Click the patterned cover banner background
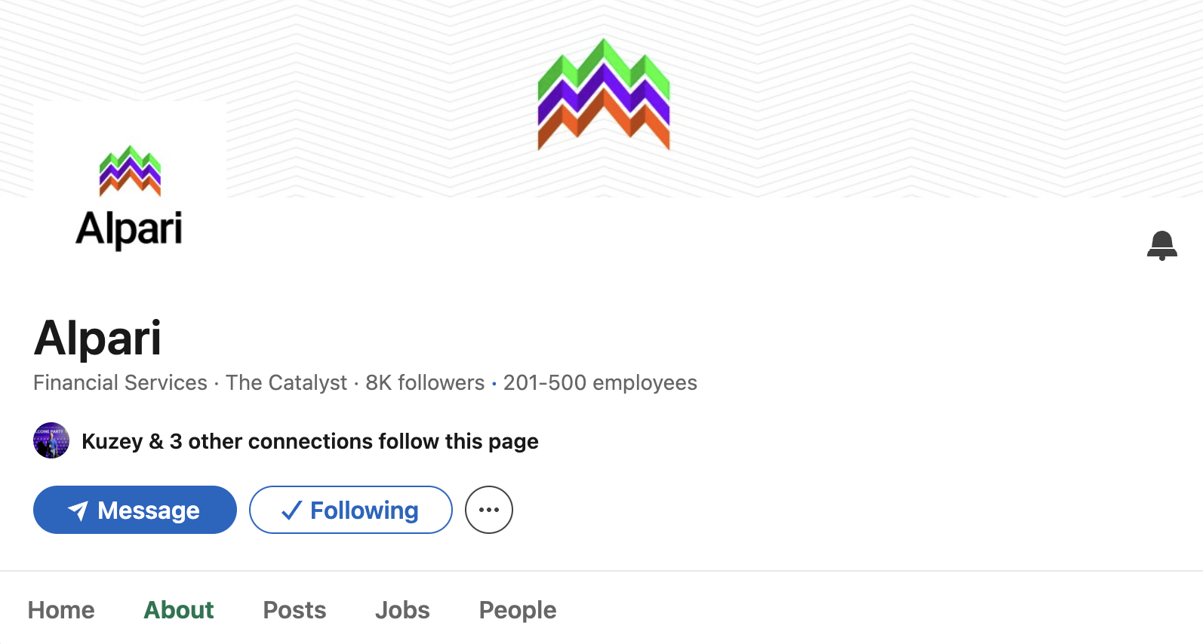This screenshot has height=644, width=1203. [x=906, y=98]
